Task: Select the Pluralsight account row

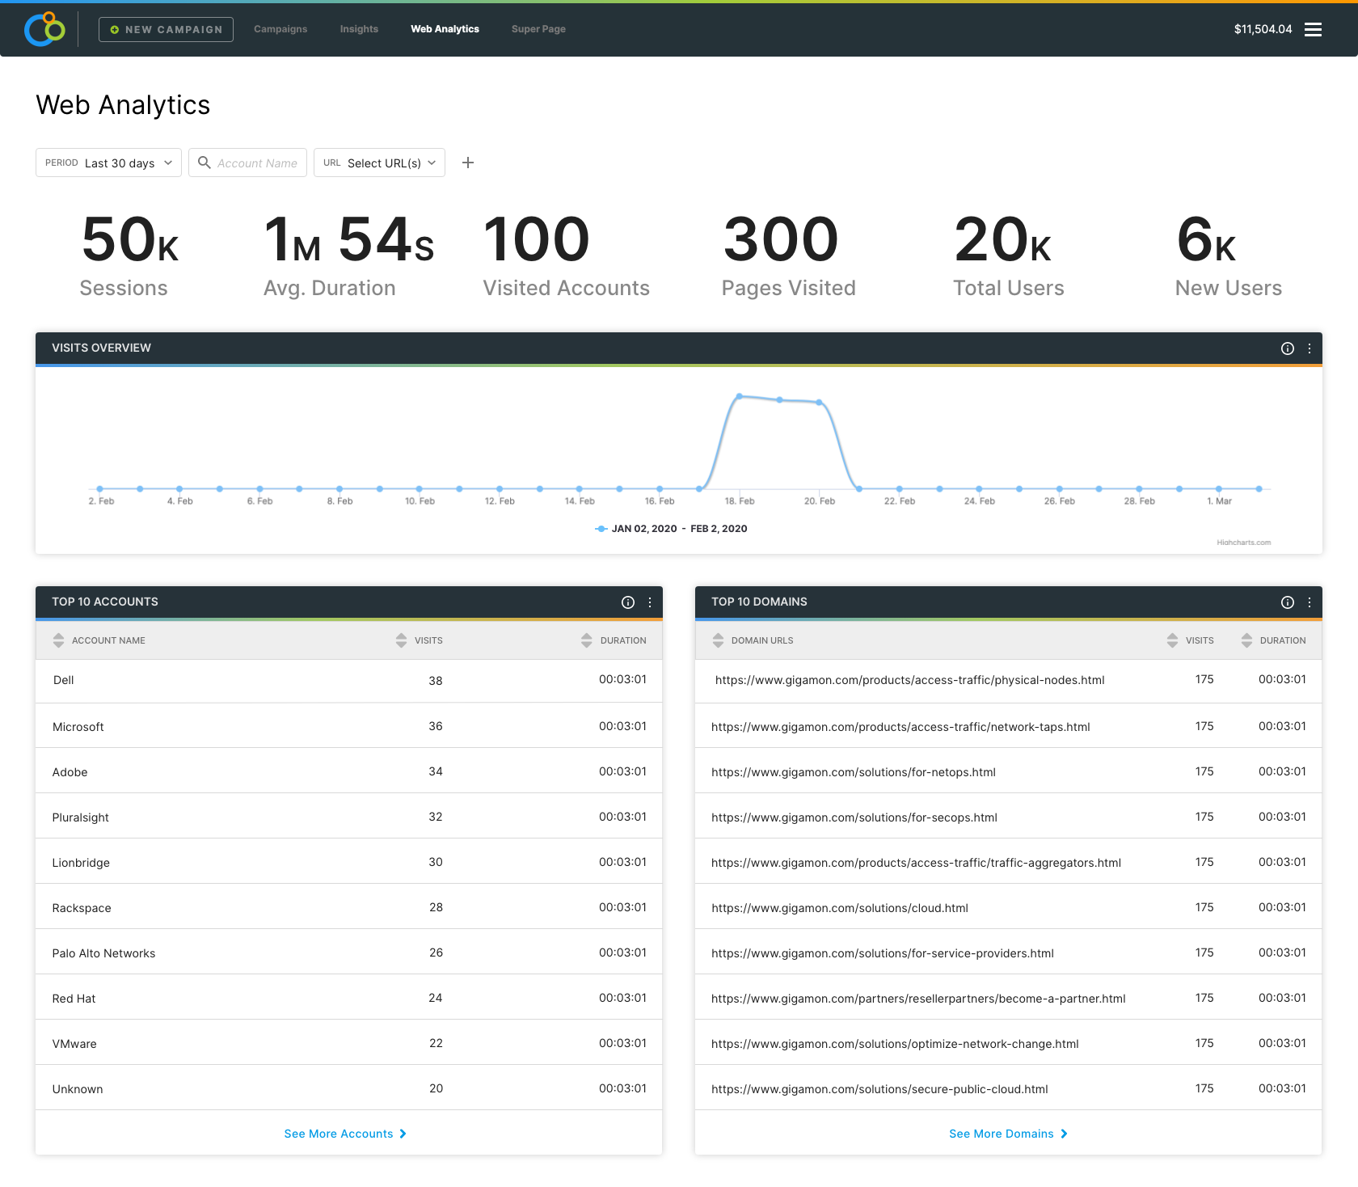Action: [x=349, y=816]
